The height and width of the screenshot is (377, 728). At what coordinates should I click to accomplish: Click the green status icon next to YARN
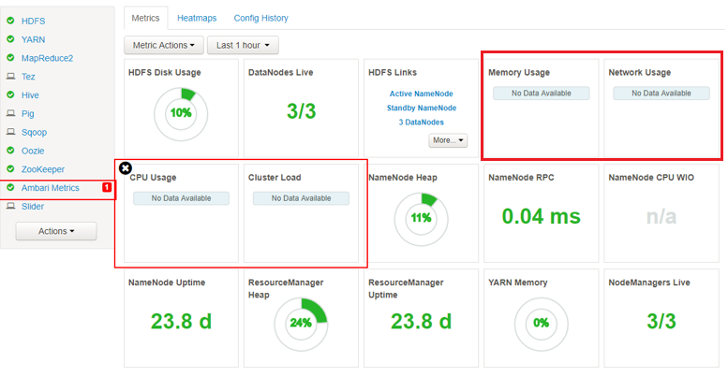click(10, 39)
